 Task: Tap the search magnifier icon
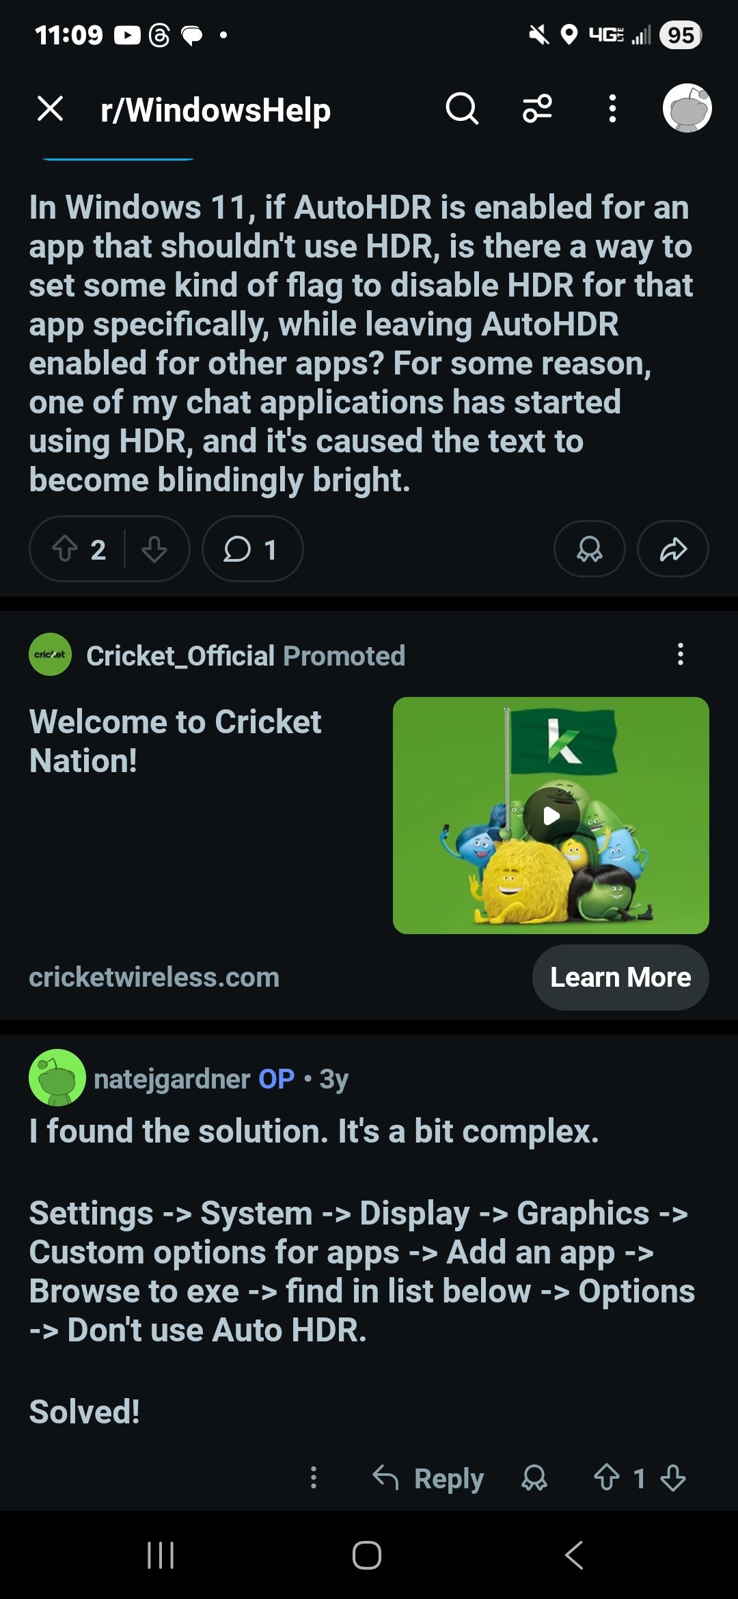coord(462,109)
